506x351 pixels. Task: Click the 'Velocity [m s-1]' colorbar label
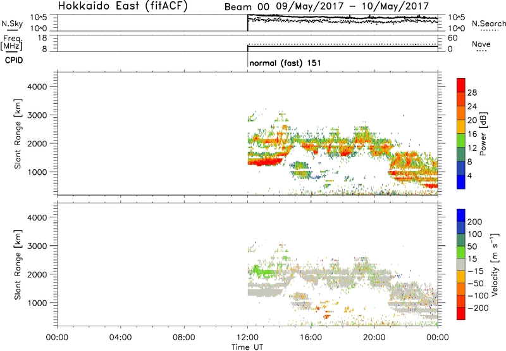[x=495, y=264]
